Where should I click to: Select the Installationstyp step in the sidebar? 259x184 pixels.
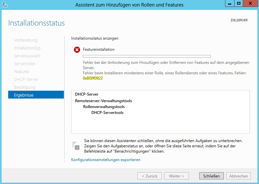point(27,48)
